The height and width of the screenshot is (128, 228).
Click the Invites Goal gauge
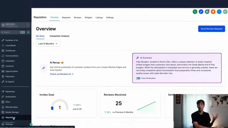coord(59,105)
